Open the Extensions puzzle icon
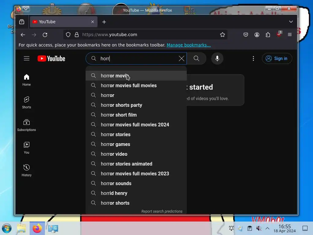Image resolution: width=313 pixels, height=235 pixels. 268,35
